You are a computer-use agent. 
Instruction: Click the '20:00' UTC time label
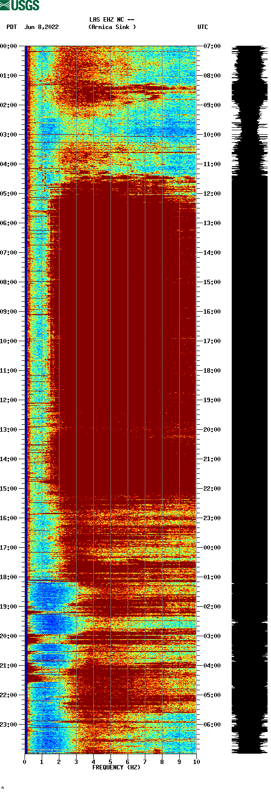[212, 430]
